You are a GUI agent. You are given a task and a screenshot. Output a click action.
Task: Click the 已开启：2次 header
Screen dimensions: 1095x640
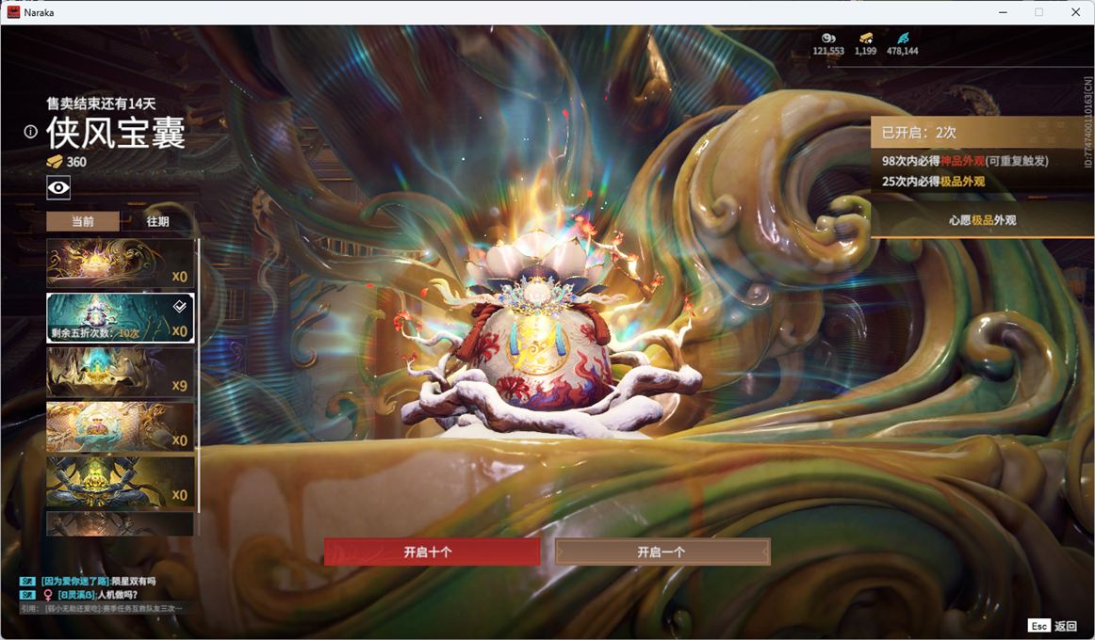982,133
